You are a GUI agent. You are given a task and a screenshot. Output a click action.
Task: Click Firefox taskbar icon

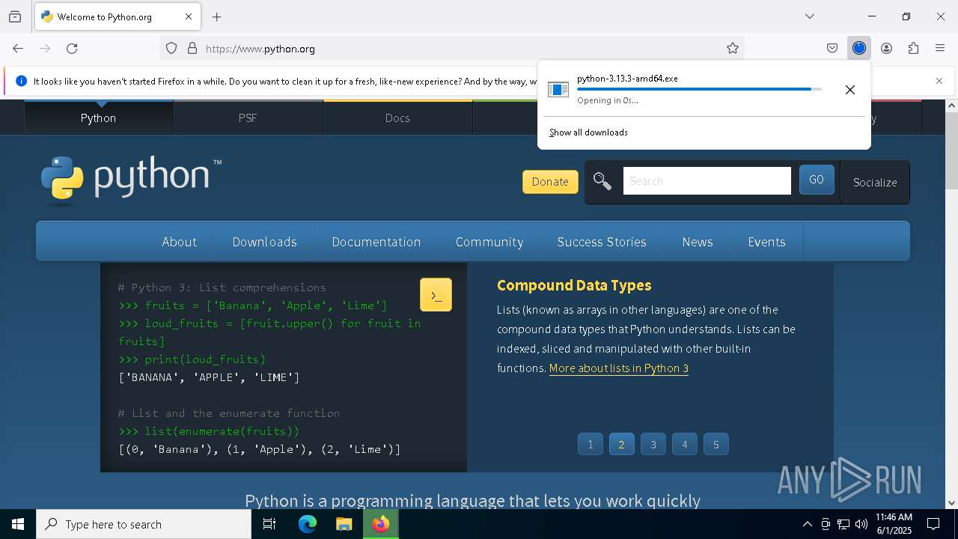(381, 524)
